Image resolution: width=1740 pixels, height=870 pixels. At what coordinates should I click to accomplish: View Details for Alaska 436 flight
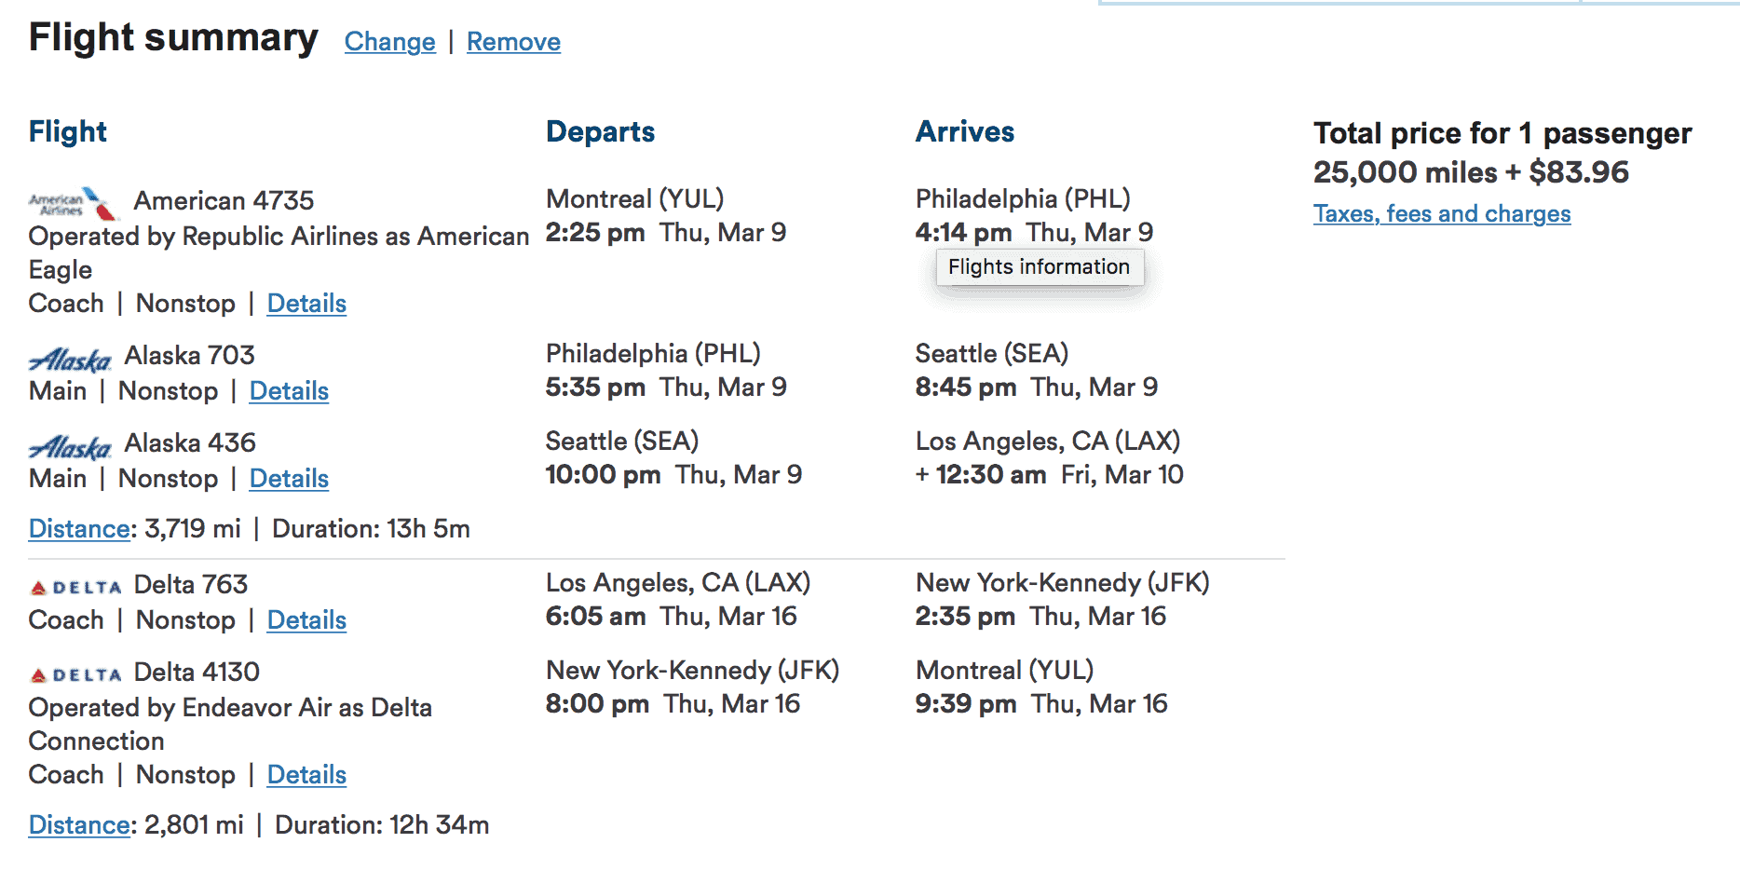289,479
